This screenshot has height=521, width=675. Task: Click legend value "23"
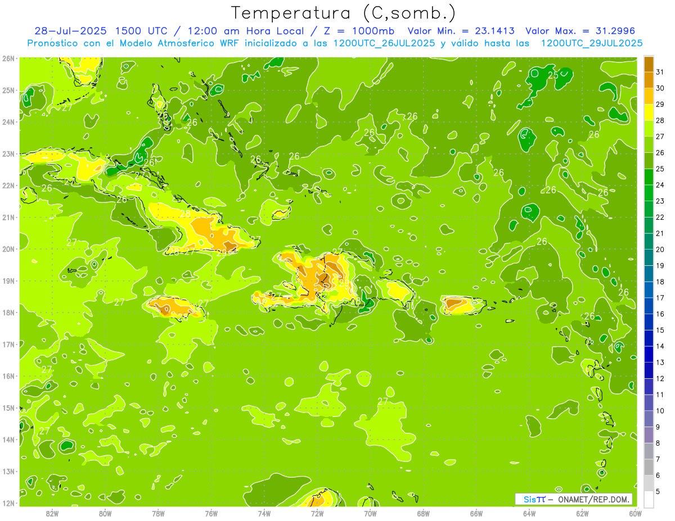point(660,201)
